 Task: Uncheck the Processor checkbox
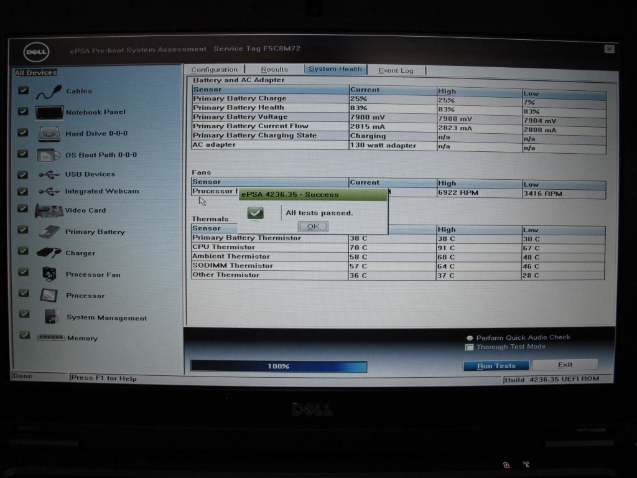[x=24, y=293]
